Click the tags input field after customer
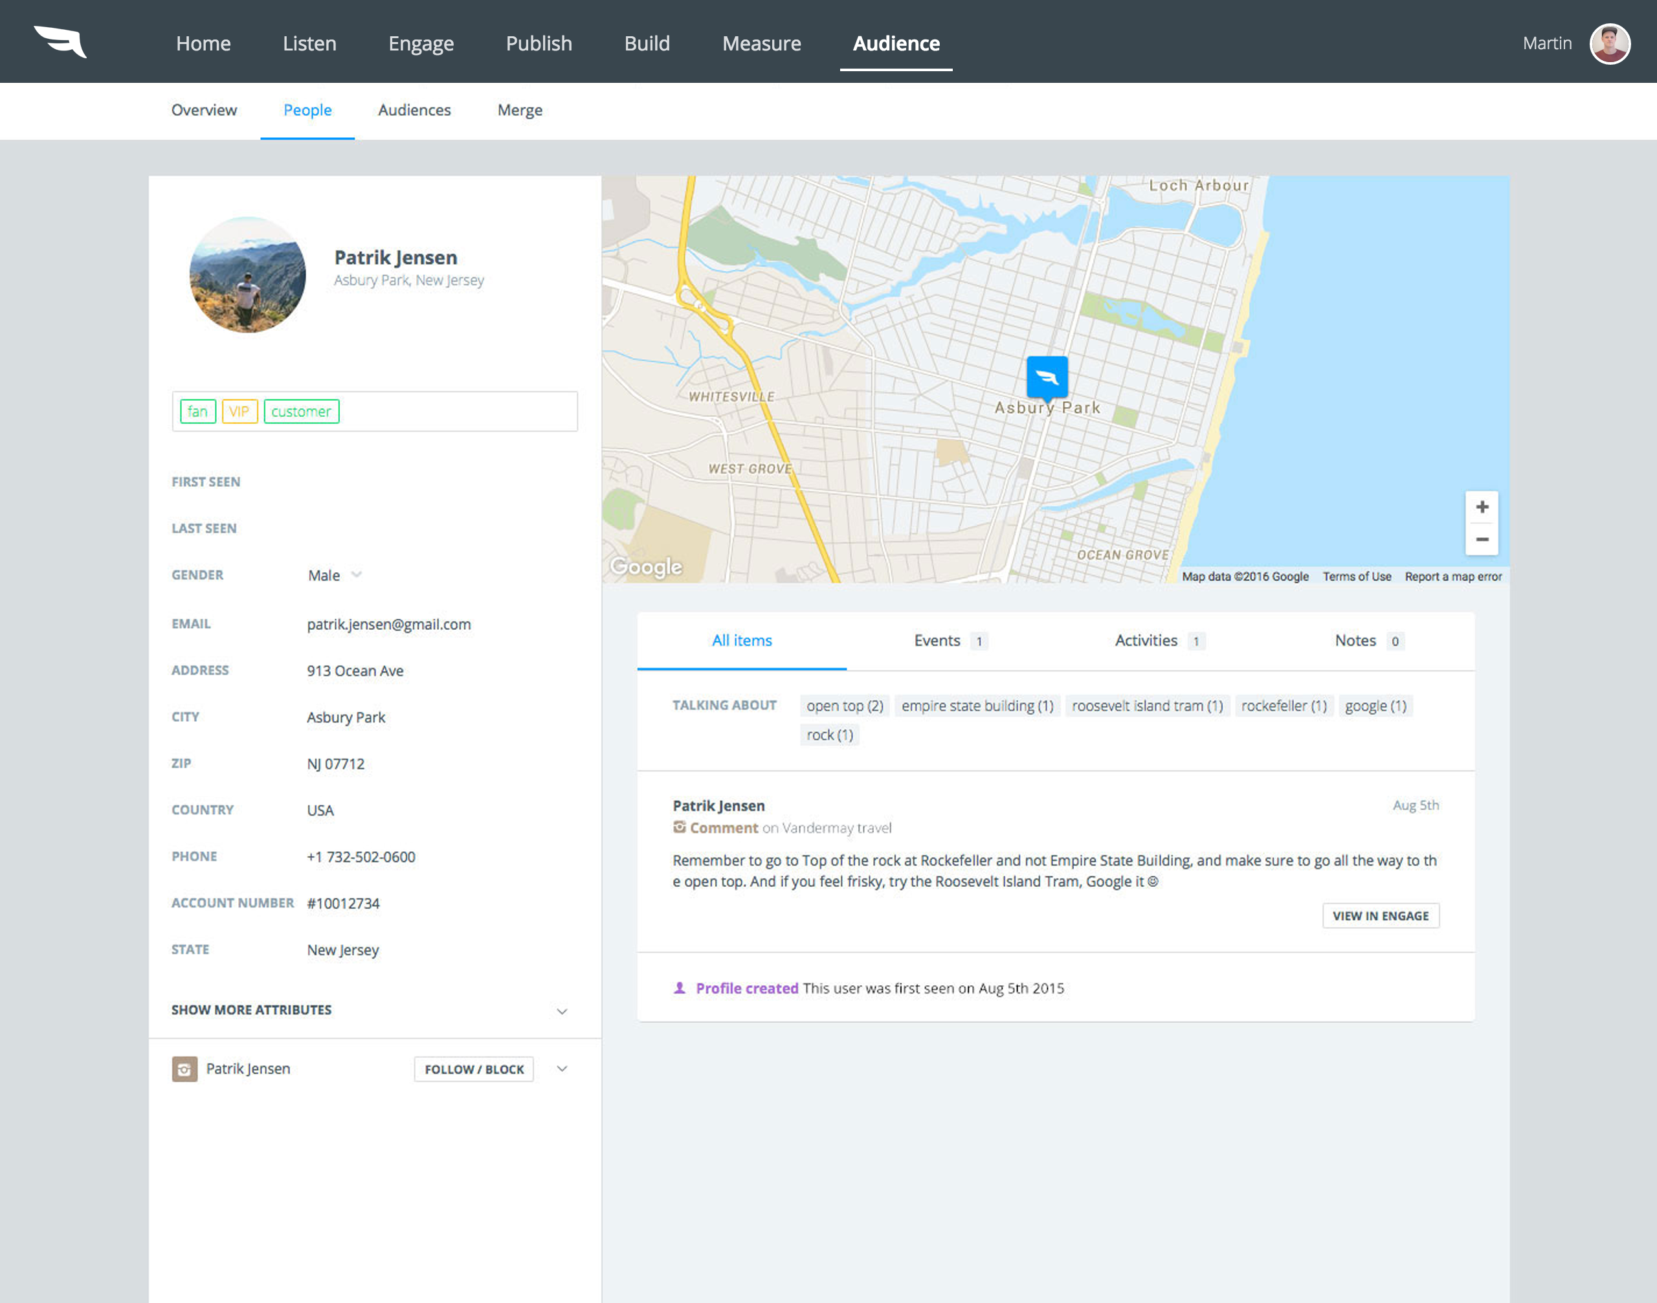The width and height of the screenshot is (1657, 1303). [x=458, y=412]
